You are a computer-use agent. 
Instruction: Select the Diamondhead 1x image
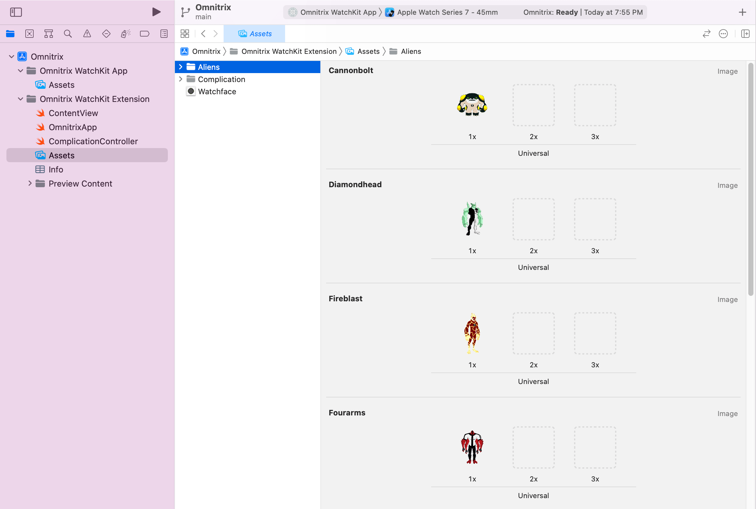pos(472,219)
